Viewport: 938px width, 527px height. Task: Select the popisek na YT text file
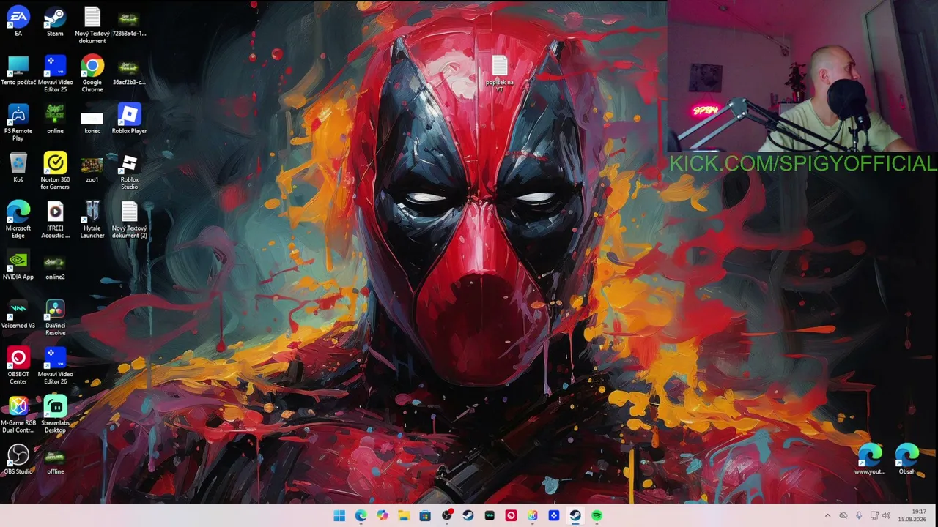pyautogui.click(x=500, y=74)
